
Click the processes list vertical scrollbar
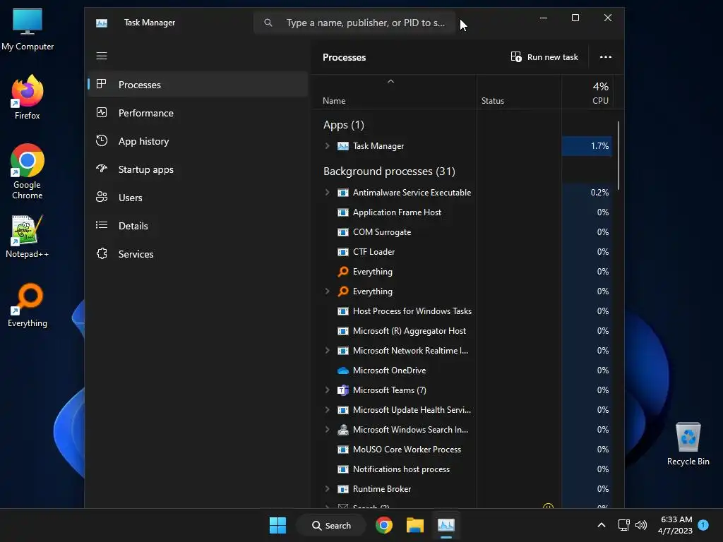[x=618, y=155]
